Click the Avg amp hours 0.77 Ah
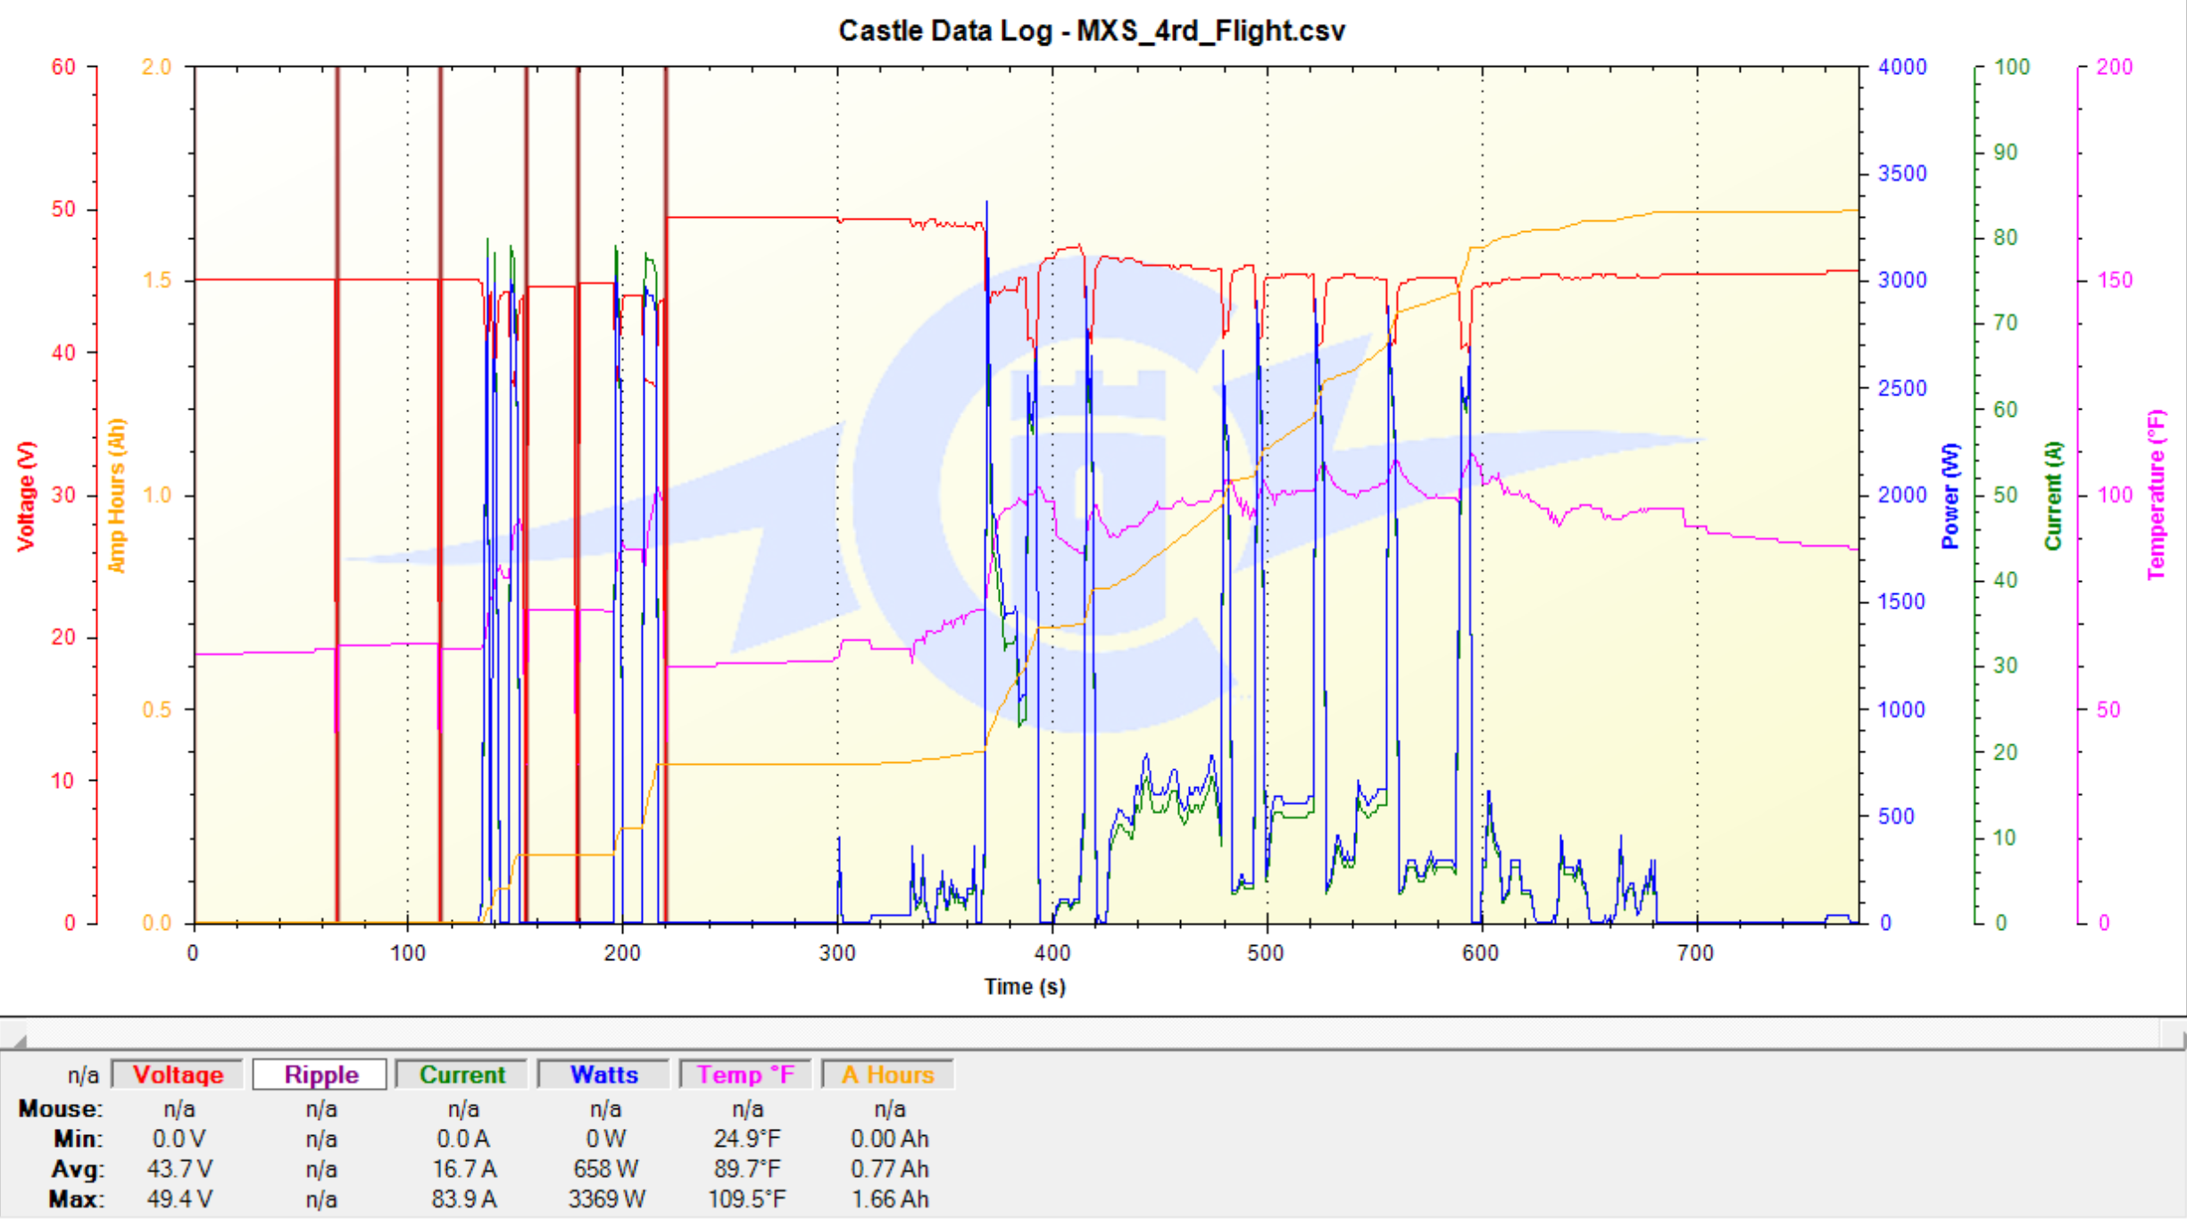Viewport: 2187px width, 1219px height. pos(890,1169)
